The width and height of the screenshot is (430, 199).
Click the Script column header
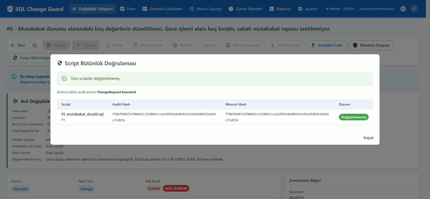point(66,104)
